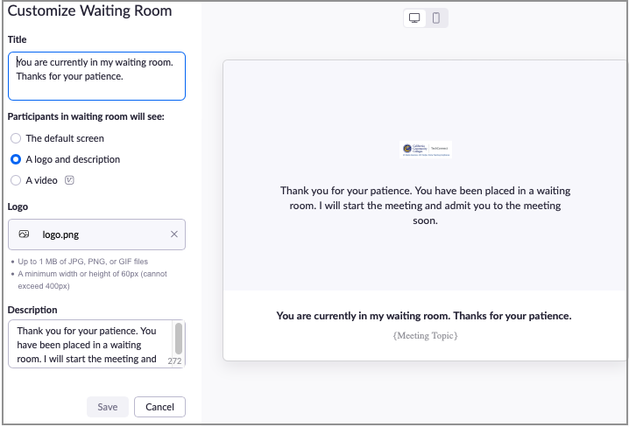
Task: Click the 272 character counter
Action: pyautogui.click(x=174, y=360)
